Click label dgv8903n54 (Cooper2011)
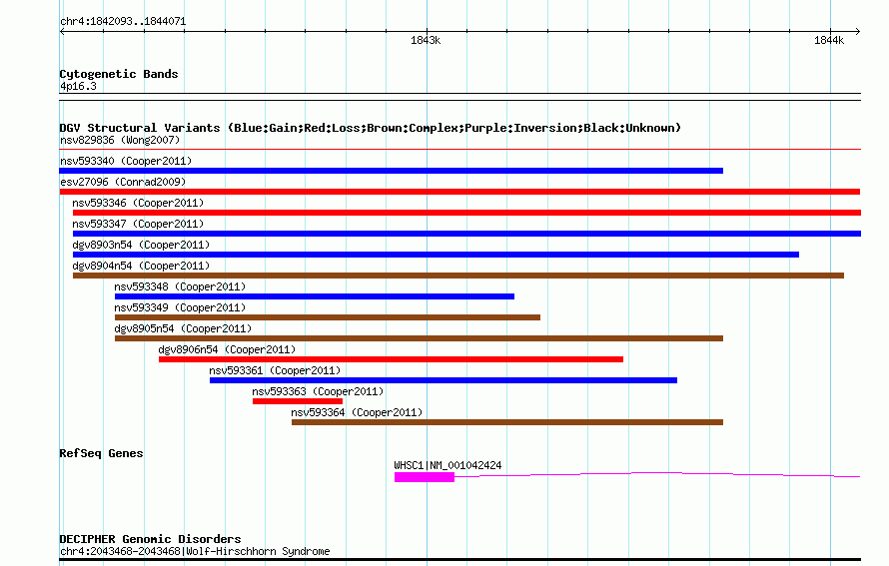889x566 pixels. coord(141,245)
